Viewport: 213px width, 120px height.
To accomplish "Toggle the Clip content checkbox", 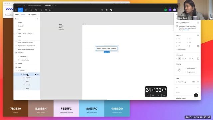I will tap(177, 50).
